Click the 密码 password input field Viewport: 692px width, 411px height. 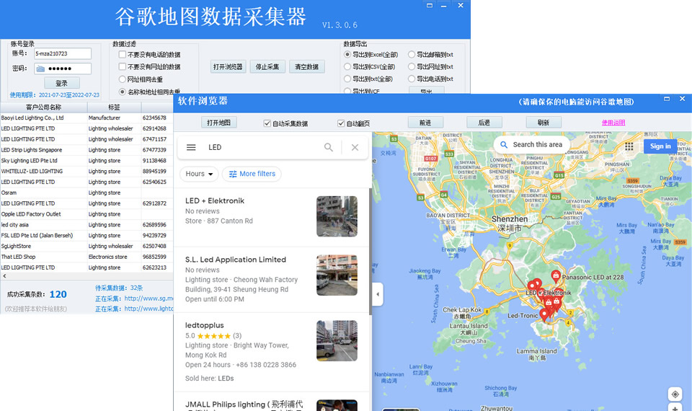pos(63,68)
